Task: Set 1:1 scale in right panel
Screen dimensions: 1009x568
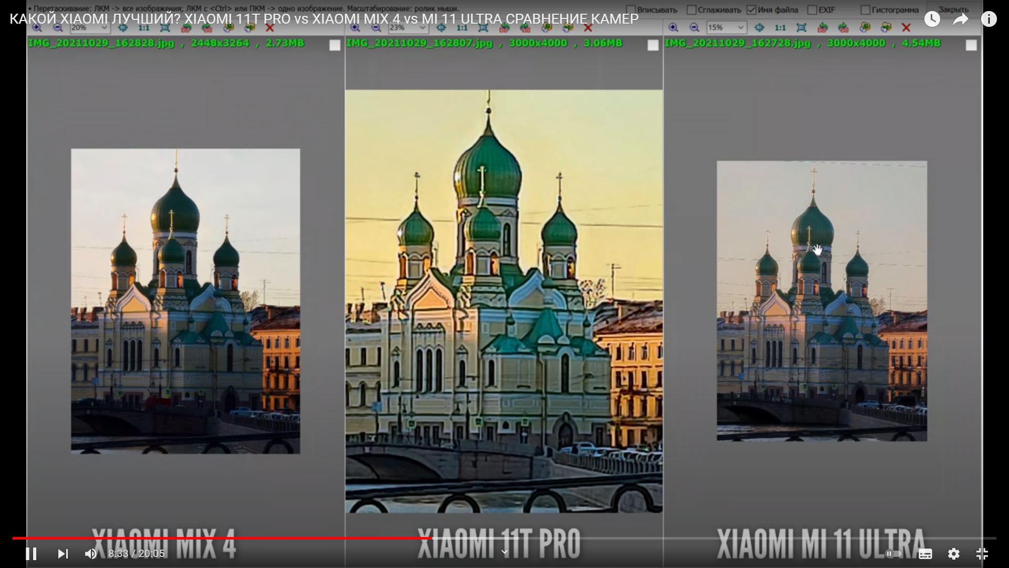Action: pos(780,27)
